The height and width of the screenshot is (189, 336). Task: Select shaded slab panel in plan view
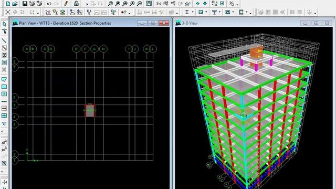pos(90,111)
